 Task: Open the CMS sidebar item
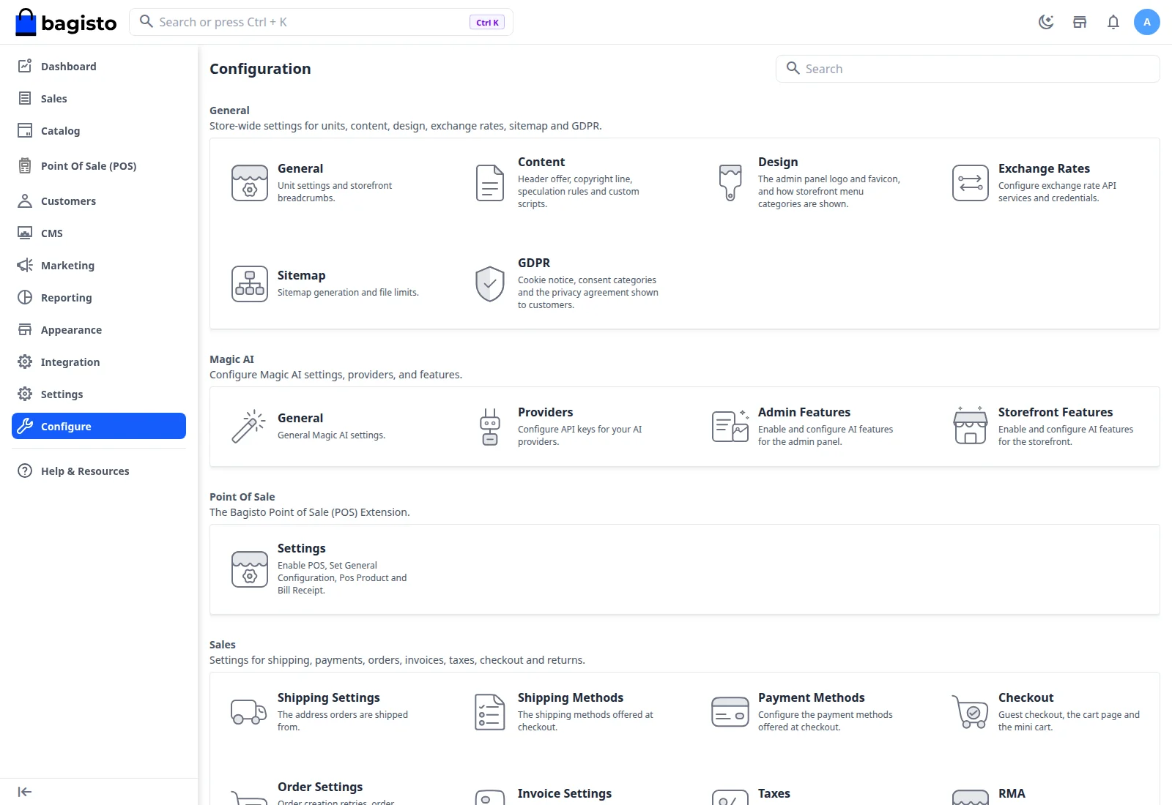click(x=99, y=233)
